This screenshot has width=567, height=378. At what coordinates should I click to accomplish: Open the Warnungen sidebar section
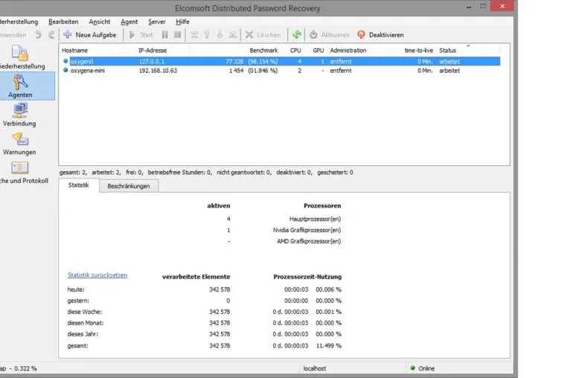pyautogui.click(x=19, y=144)
